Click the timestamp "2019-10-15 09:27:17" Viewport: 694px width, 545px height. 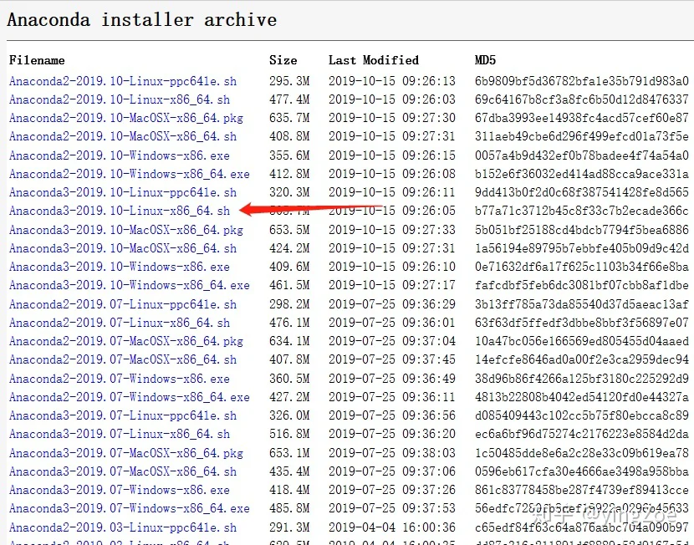(x=391, y=285)
